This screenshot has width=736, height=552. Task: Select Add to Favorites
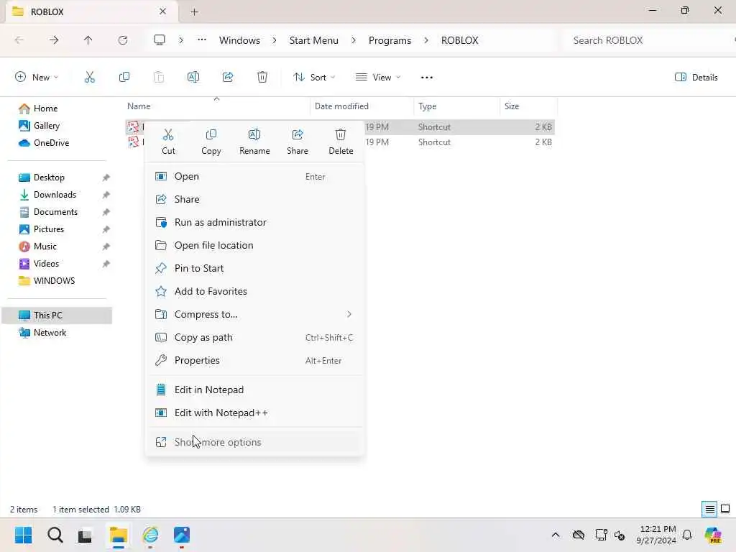(254, 292)
